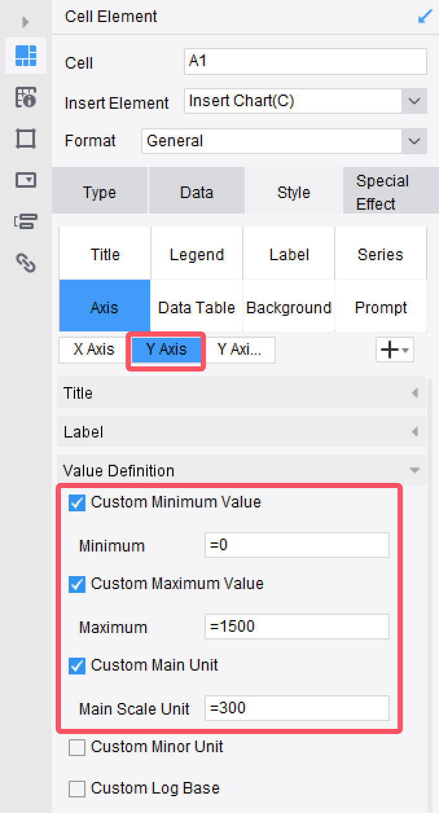Select the Series style option

pyautogui.click(x=381, y=254)
